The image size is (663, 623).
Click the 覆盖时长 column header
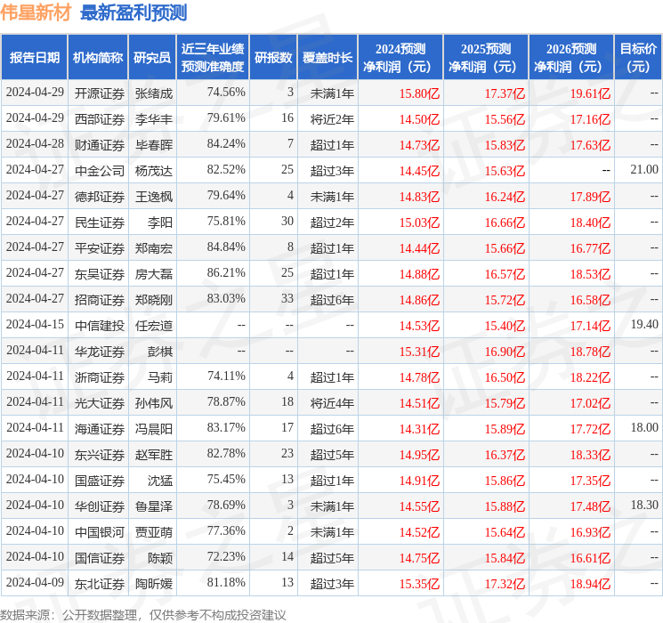pos(327,57)
